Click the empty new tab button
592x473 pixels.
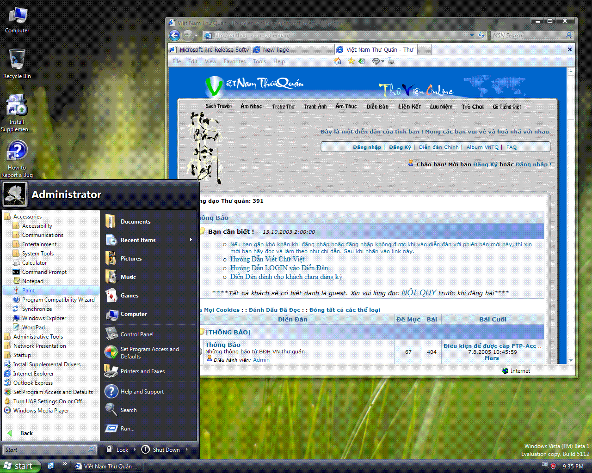pyautogui.click(x=425, y=49)
